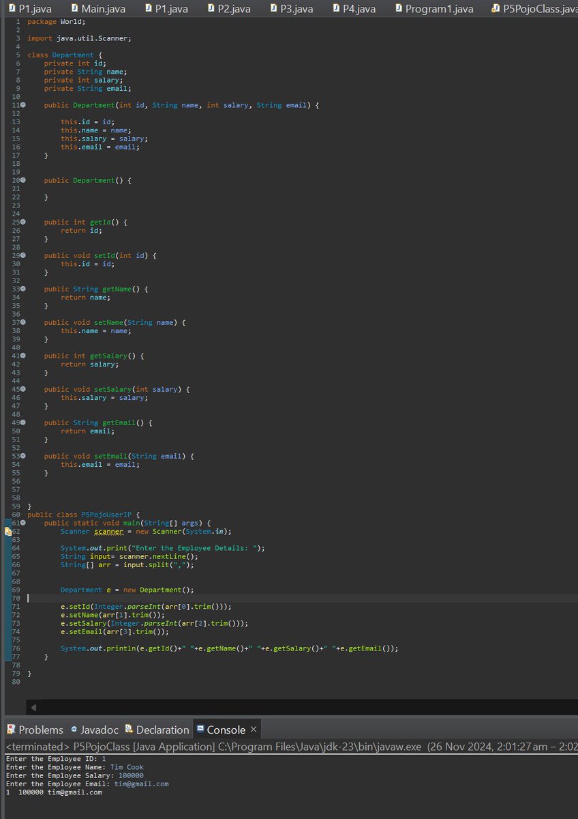The width and height of the screenshot is (578, 819).
Task: Collapse the parameterized Department constructor on line 11
Action: pyautogui.click(x=23, y=105)
